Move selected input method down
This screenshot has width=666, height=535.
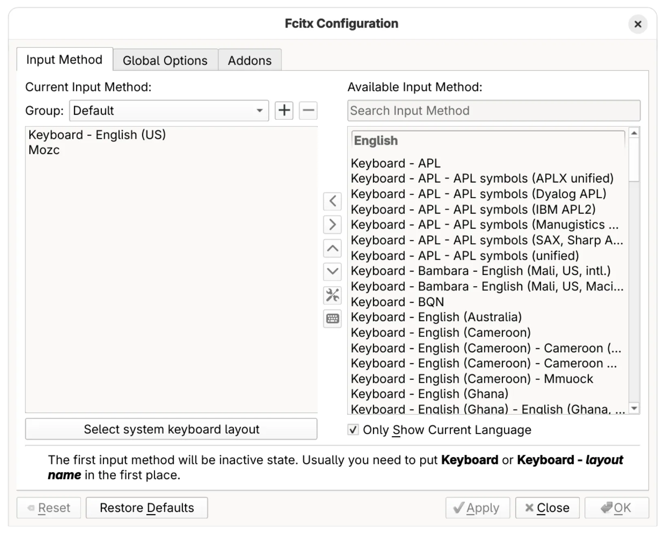click(332, 271)
